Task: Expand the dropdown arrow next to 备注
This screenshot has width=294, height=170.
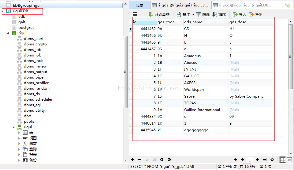Action: point(193,14)
